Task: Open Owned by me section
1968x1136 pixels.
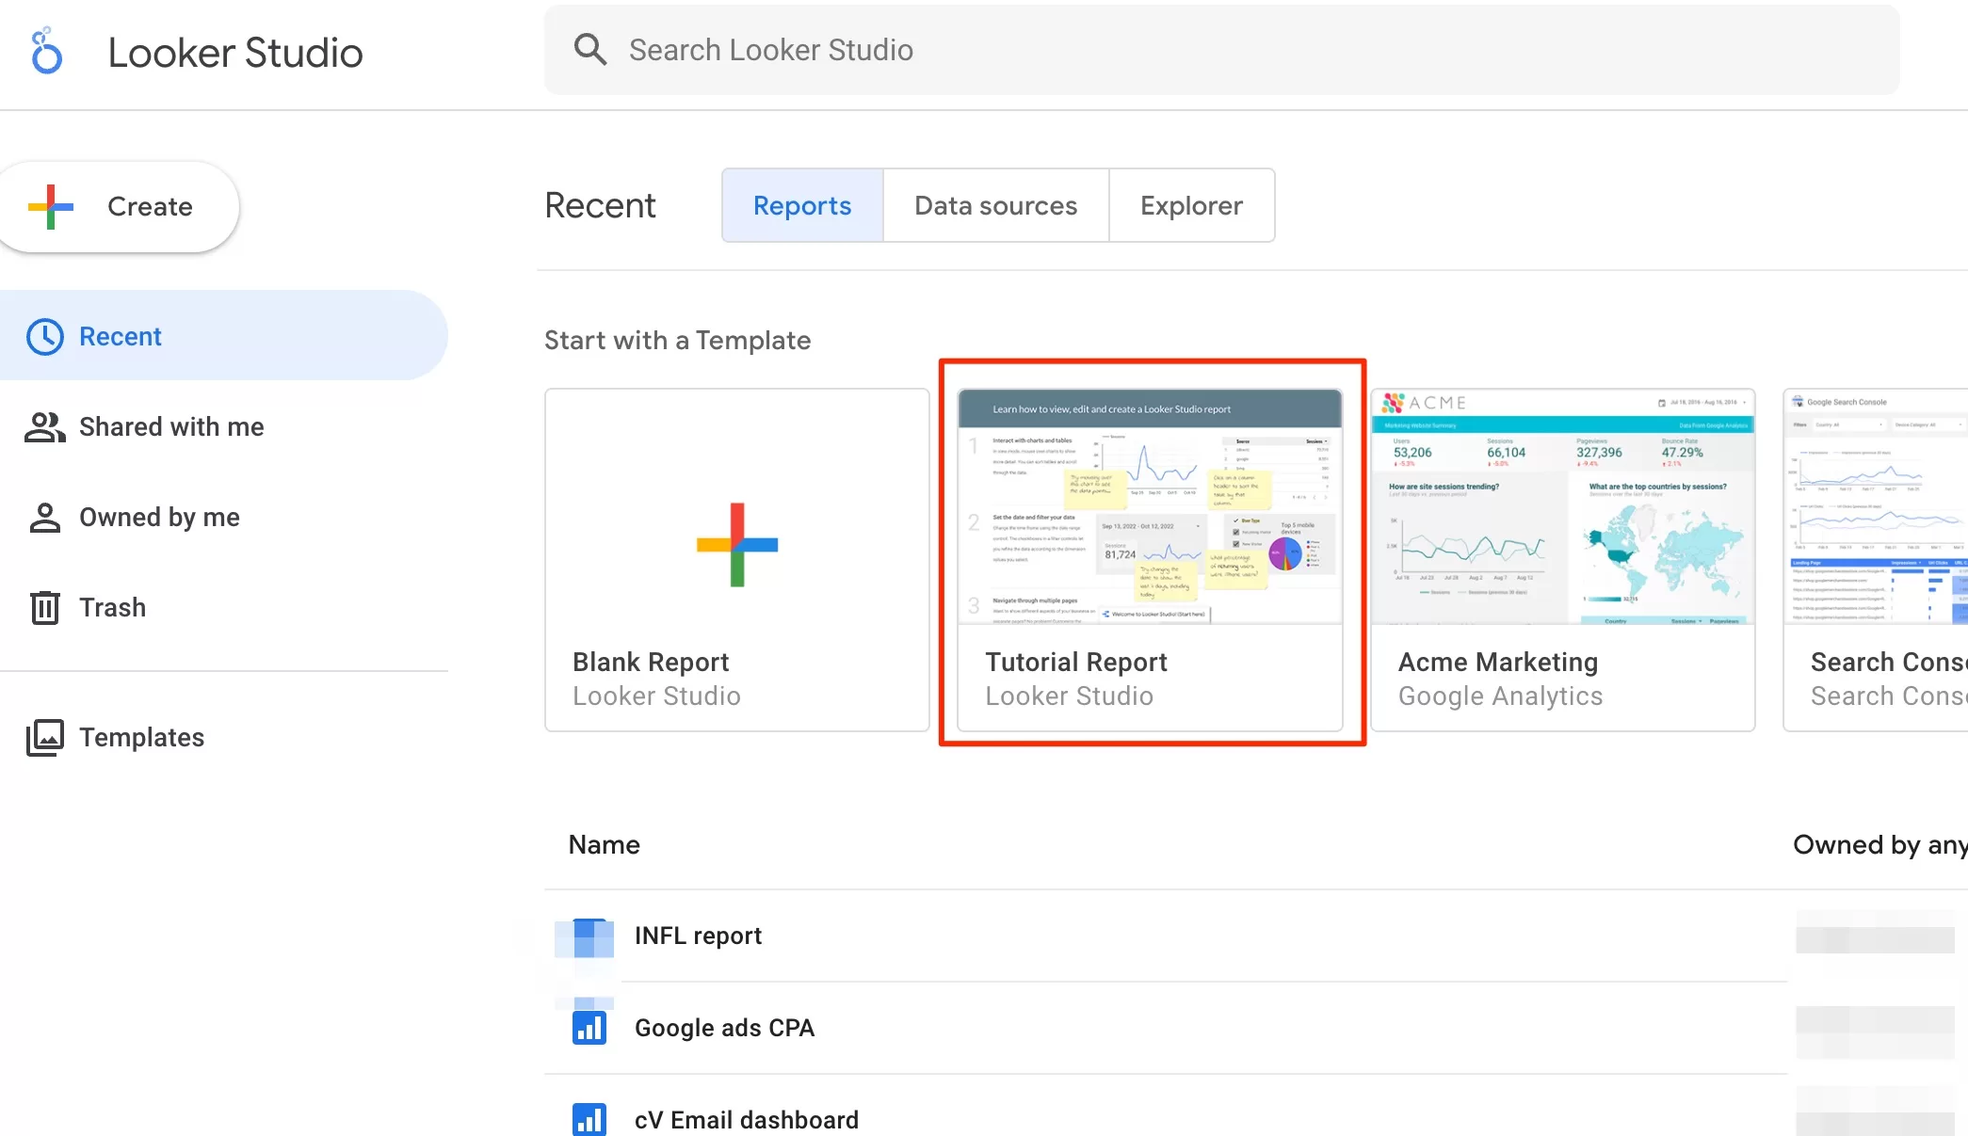Action: pos(223,518)
